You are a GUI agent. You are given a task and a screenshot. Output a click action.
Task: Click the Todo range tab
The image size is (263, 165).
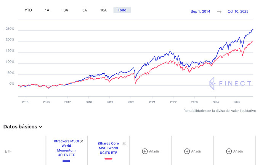click(x=122, y=10)
